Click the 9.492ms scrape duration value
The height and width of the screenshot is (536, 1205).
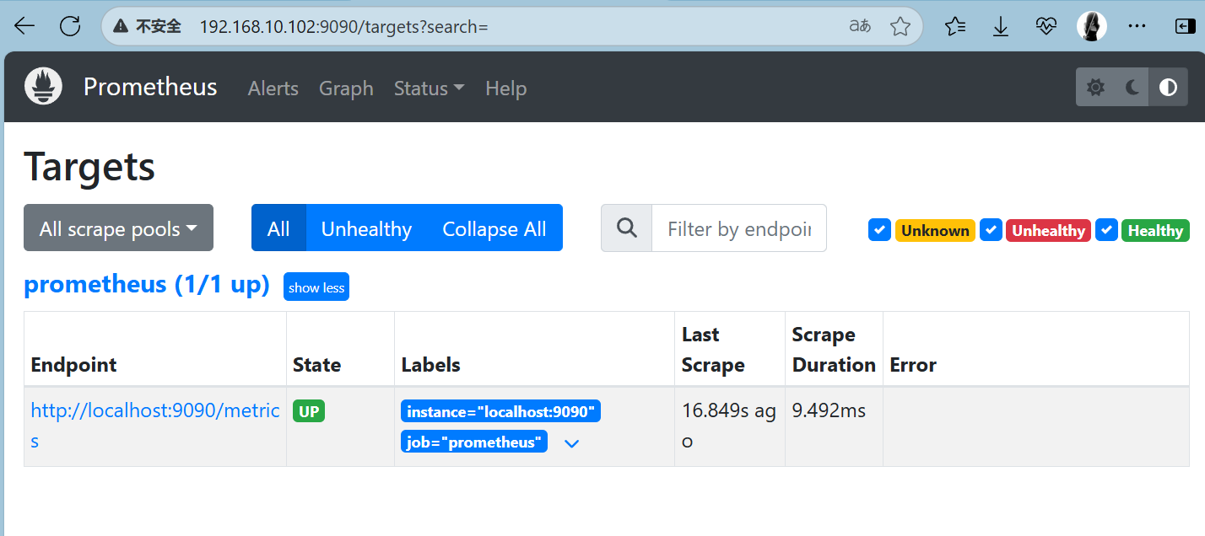(829, 410)
